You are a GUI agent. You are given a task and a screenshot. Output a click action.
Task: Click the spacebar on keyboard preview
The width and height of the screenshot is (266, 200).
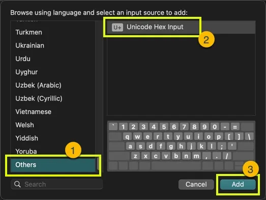coord(176,166)
